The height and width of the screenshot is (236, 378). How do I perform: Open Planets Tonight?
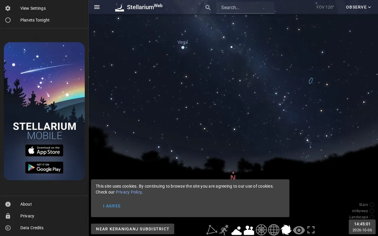click(44, 20)
